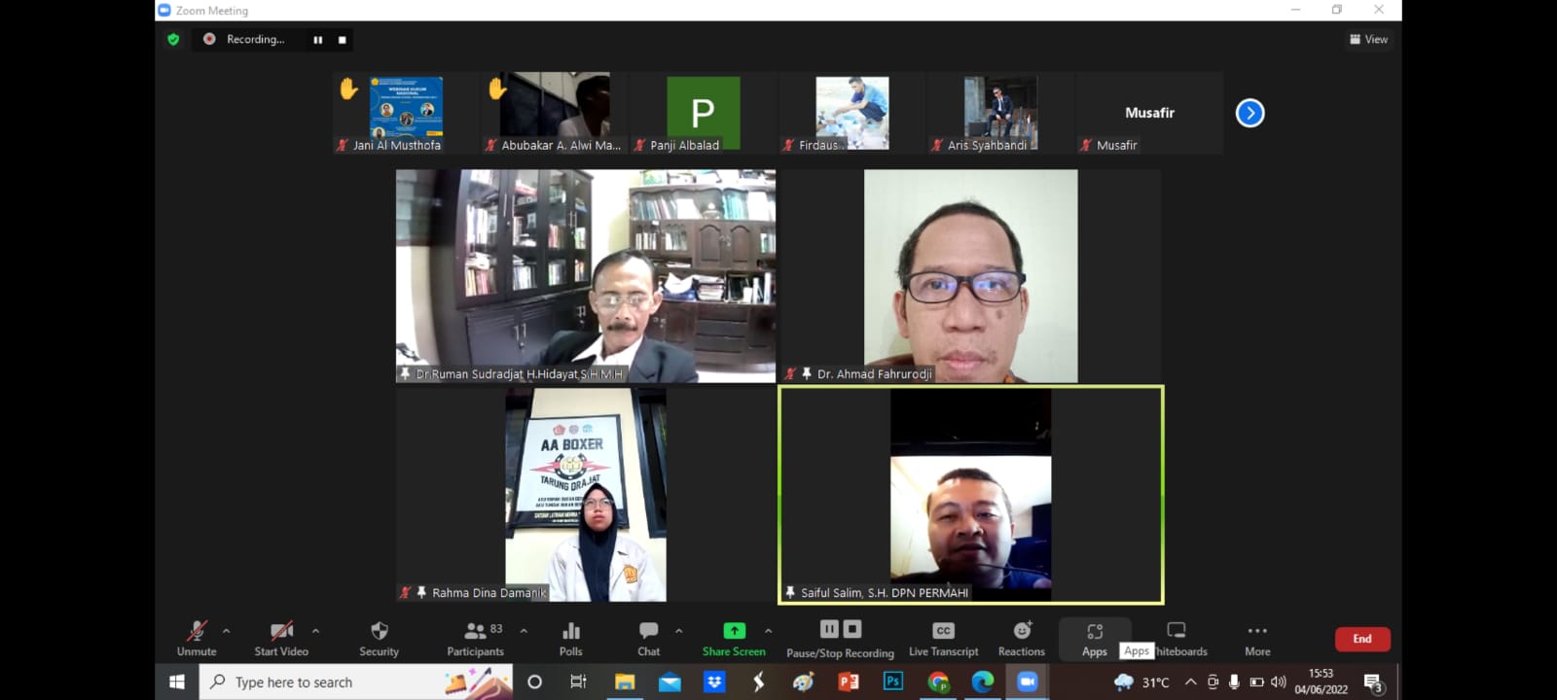Open the Chat panel
1557x700 pixels.
pos(649,639)
